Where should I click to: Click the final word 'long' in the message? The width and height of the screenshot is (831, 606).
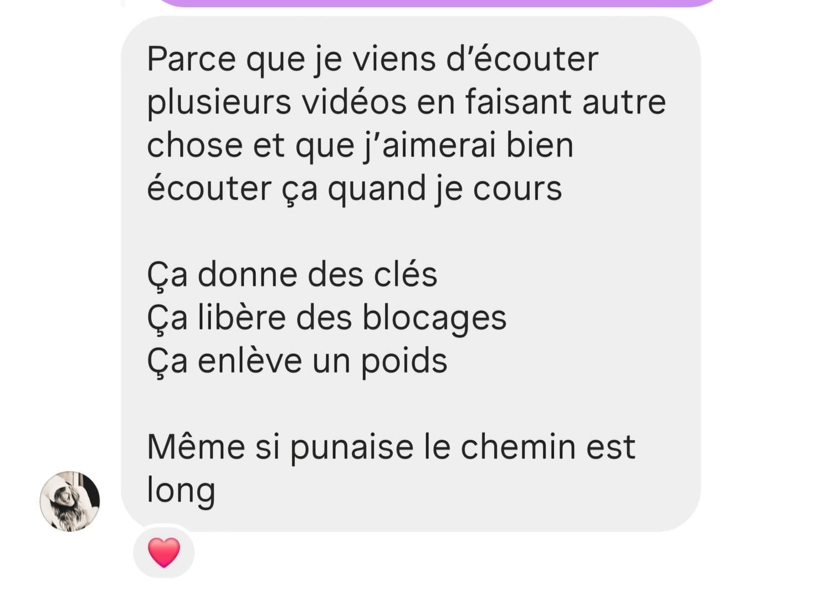coord(181,491)
